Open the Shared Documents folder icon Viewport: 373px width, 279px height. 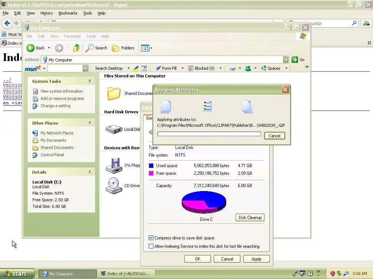(x=114, y=93)
